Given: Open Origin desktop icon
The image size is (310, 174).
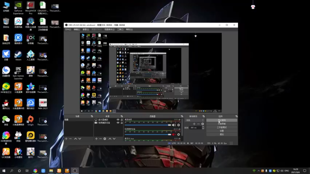Looking at the screenshot, I should tap(31, 121).
